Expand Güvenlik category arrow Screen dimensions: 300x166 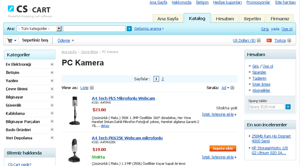[52, 105]
